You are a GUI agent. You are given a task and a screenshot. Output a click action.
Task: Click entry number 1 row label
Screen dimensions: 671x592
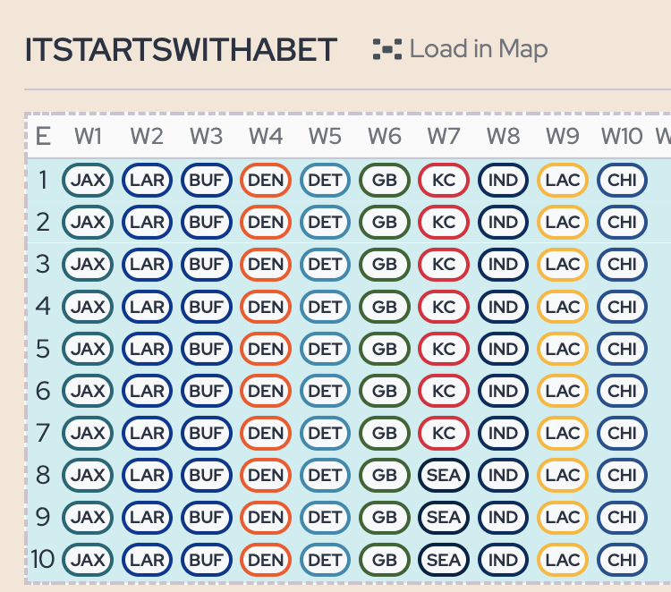[x=43, y=180]
